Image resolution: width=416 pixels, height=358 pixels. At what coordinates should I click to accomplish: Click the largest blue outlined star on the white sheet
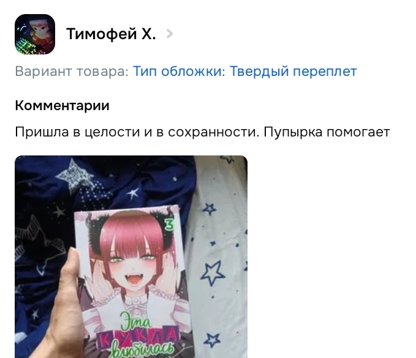(x=212, y=273)
